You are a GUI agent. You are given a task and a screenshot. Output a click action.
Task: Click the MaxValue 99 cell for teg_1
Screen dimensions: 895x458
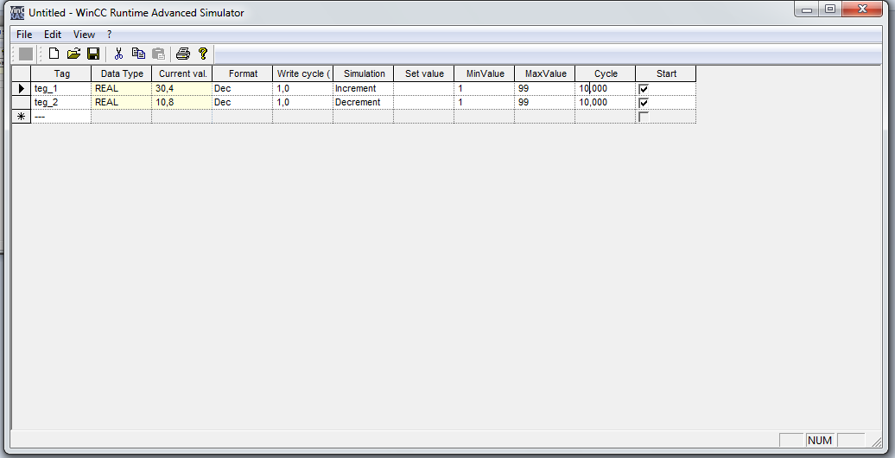[545, 88]
